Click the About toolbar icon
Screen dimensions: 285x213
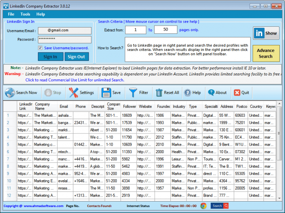click(211, 93)
